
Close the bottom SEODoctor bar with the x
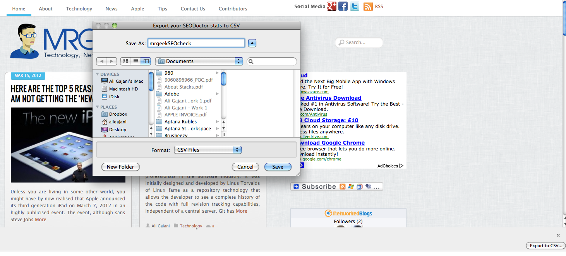[558, 236]
